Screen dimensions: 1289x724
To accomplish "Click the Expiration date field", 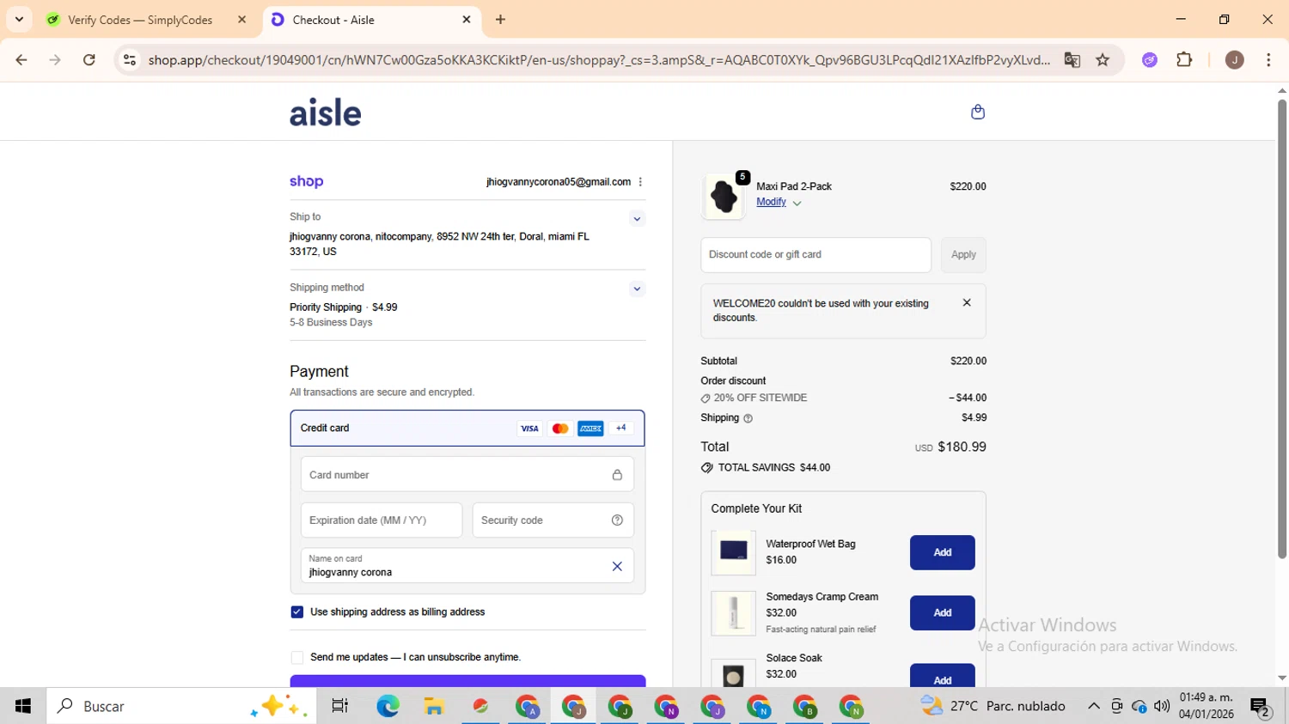I will (x=382, y=520).
